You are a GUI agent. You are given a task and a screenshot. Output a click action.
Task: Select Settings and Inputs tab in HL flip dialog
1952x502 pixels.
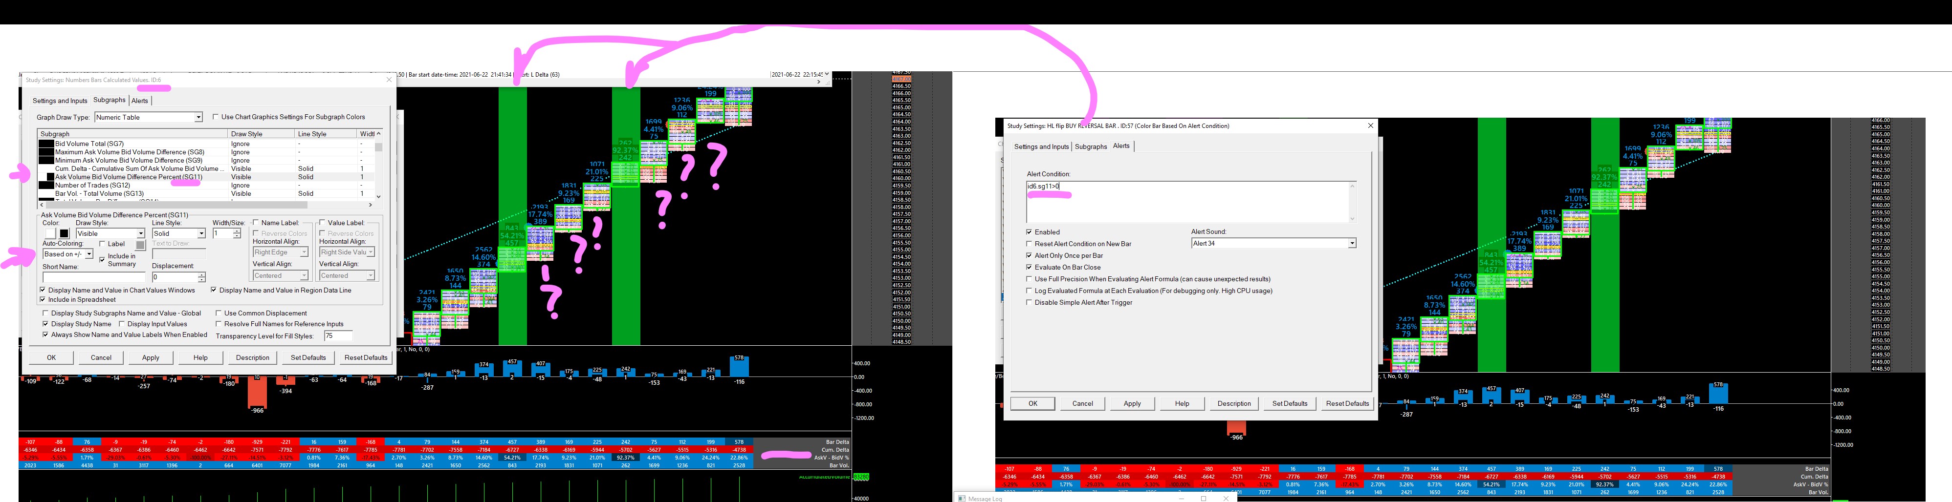click(x=1041, y=147)
